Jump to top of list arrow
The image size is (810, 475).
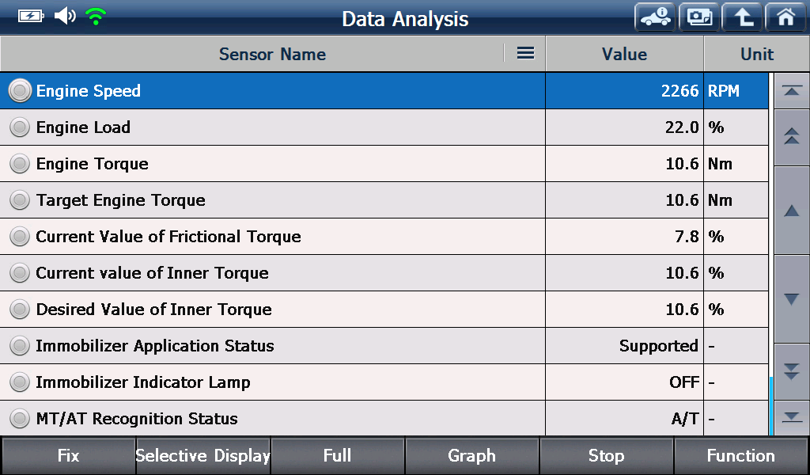[791, 91]
